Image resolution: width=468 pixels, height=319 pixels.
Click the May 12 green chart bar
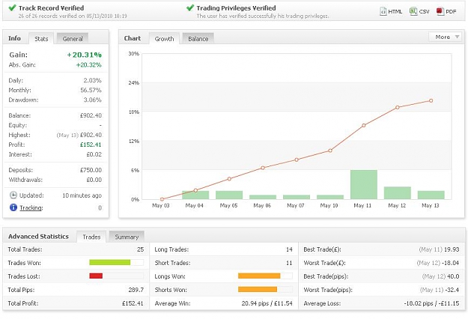tap(398, 192)
